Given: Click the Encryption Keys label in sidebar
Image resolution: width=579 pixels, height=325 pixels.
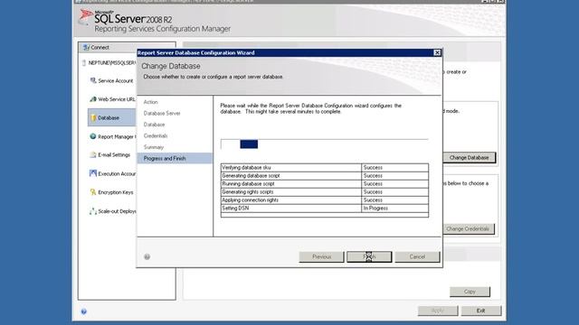Looking at the screenshot, I should pos(116,192).
